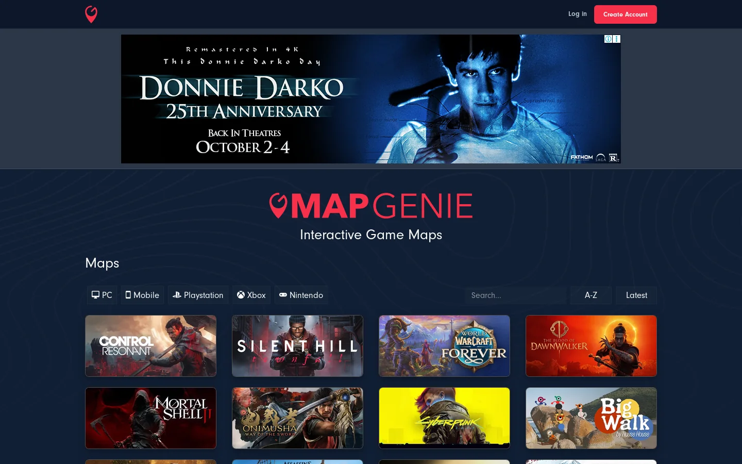Sort maps A-Z
Image resolution: width=742 pixels, height=464 pixels.
(591, 295)
